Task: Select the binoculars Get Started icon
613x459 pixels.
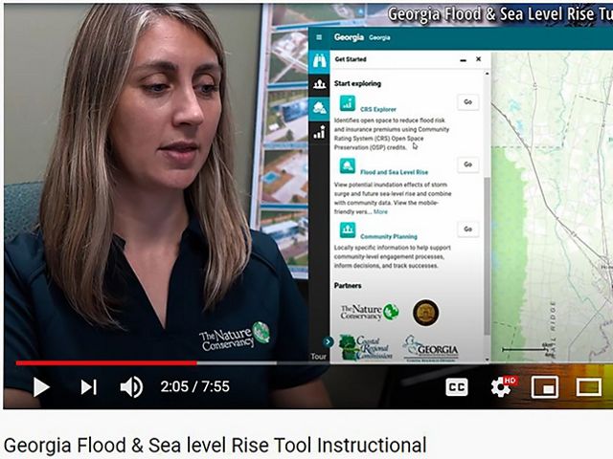Action: click(x=319, y=61)
